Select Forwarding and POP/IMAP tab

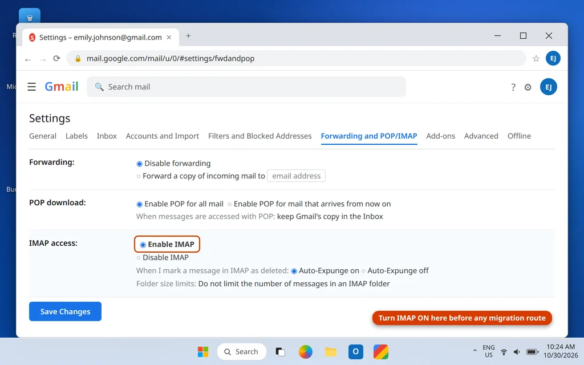coord(369,136)
